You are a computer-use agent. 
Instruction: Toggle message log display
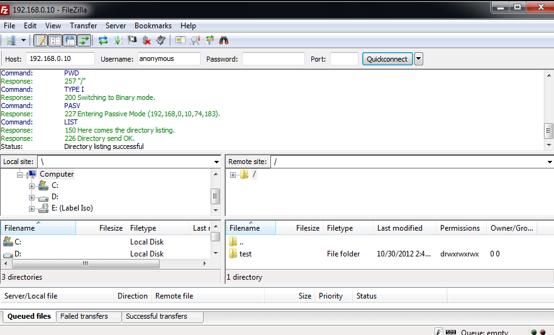(40, 40)
